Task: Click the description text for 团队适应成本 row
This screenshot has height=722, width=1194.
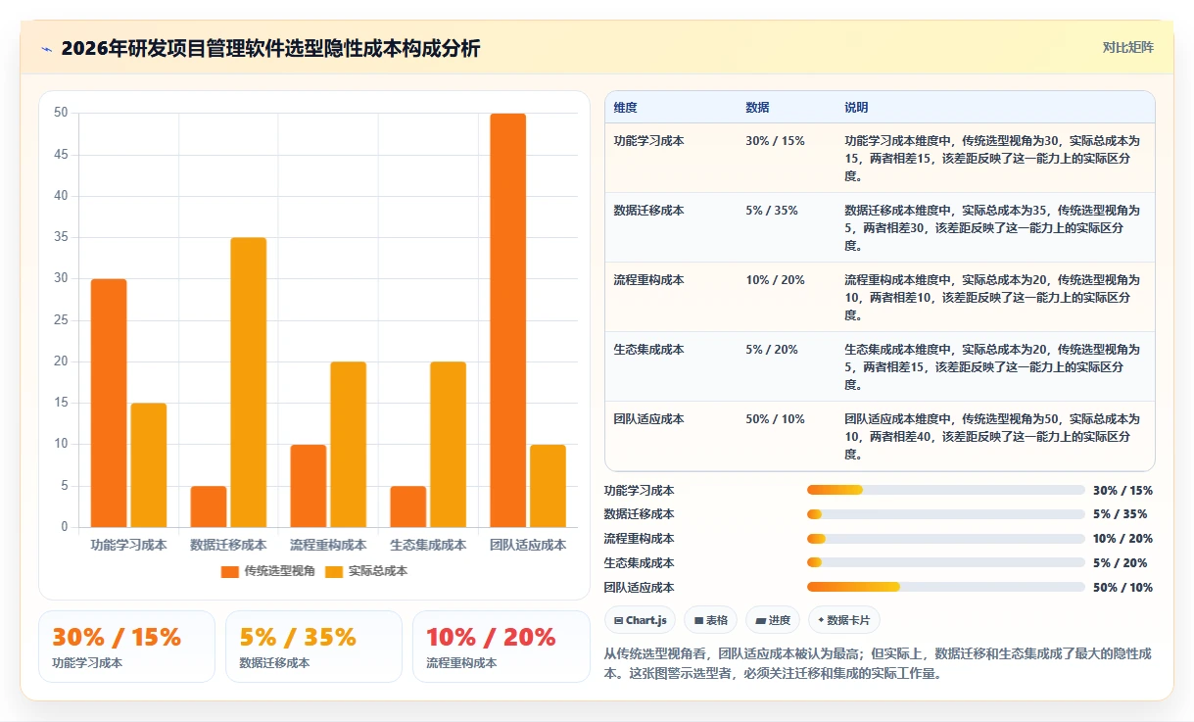Action: (x=992, y=437)
